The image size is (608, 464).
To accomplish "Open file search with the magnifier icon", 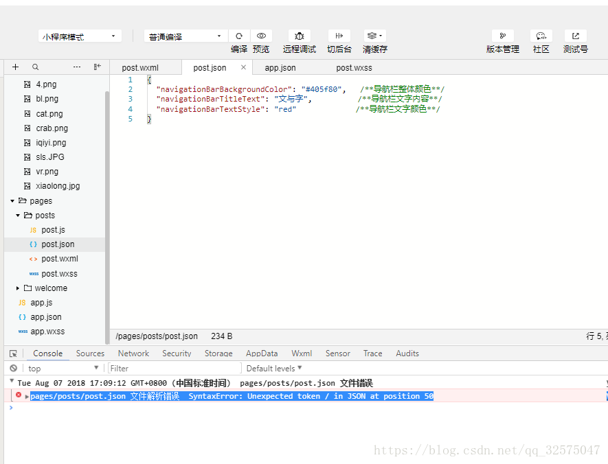I will coord(36,67).
